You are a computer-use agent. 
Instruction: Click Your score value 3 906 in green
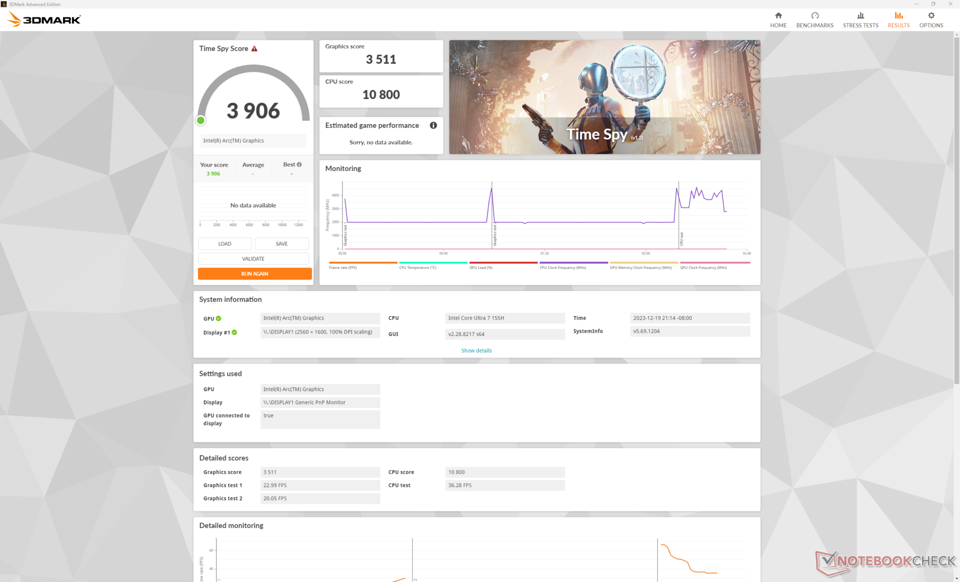point(213,174)
